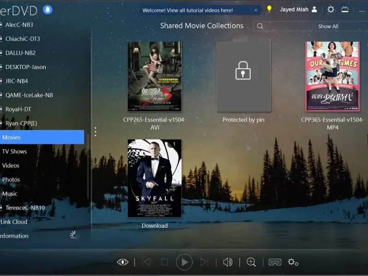
Task: Select DESKTOP-Jason shared computer
Action: [x=26, y=67]
